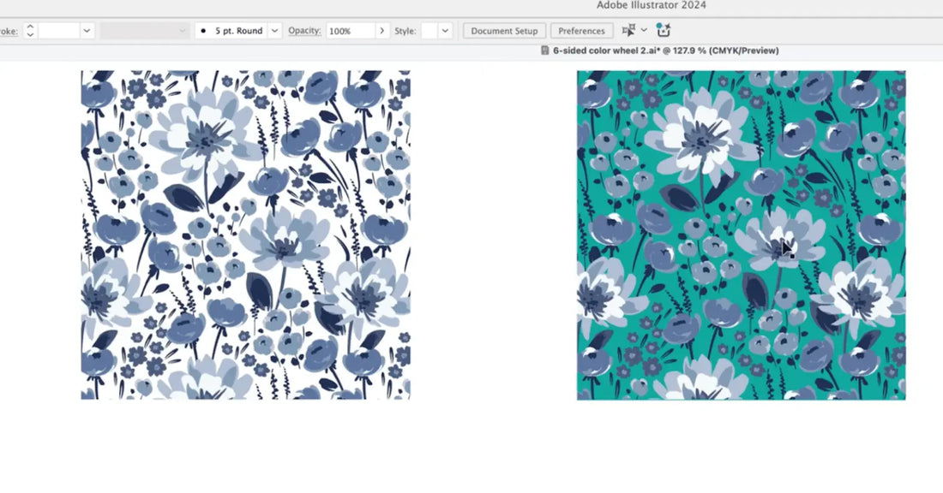Screen dimensions: 943x493
Task: Click the Document Setup button
Action: click(x=504, y=31)
